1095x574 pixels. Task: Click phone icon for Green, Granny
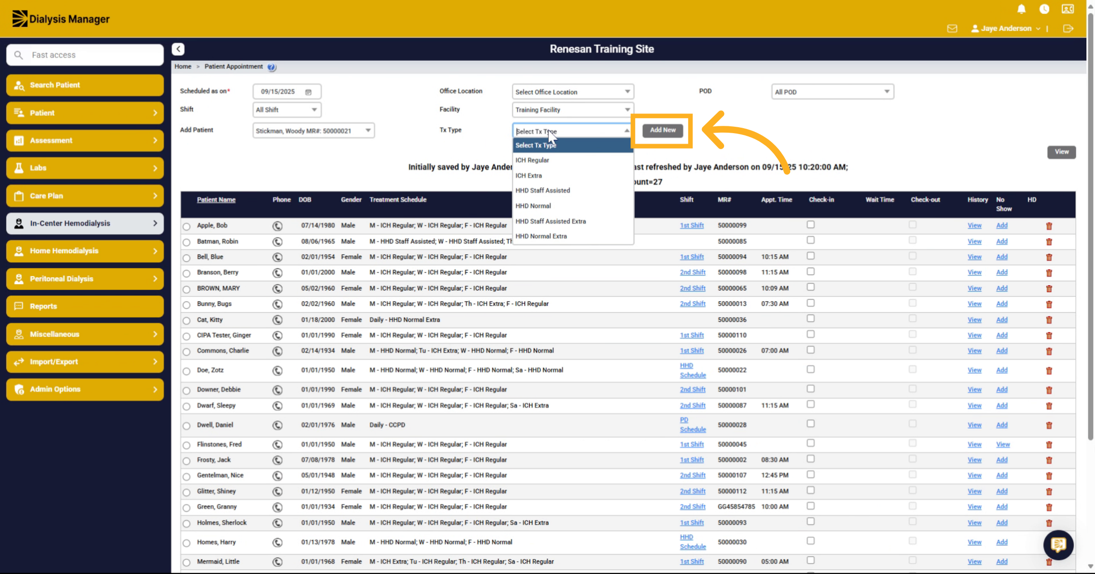(277, 507)
